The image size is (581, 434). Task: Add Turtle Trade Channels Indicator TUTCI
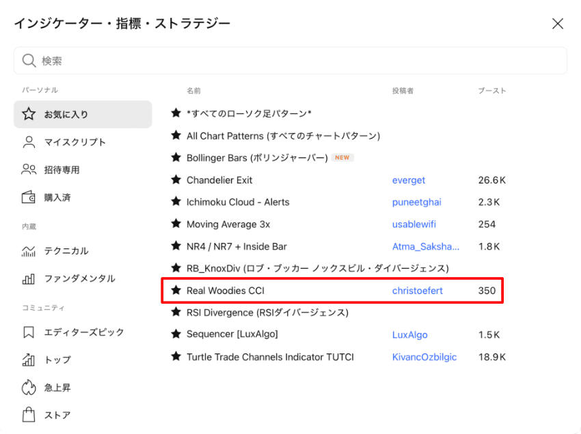[x=270, y=357]
